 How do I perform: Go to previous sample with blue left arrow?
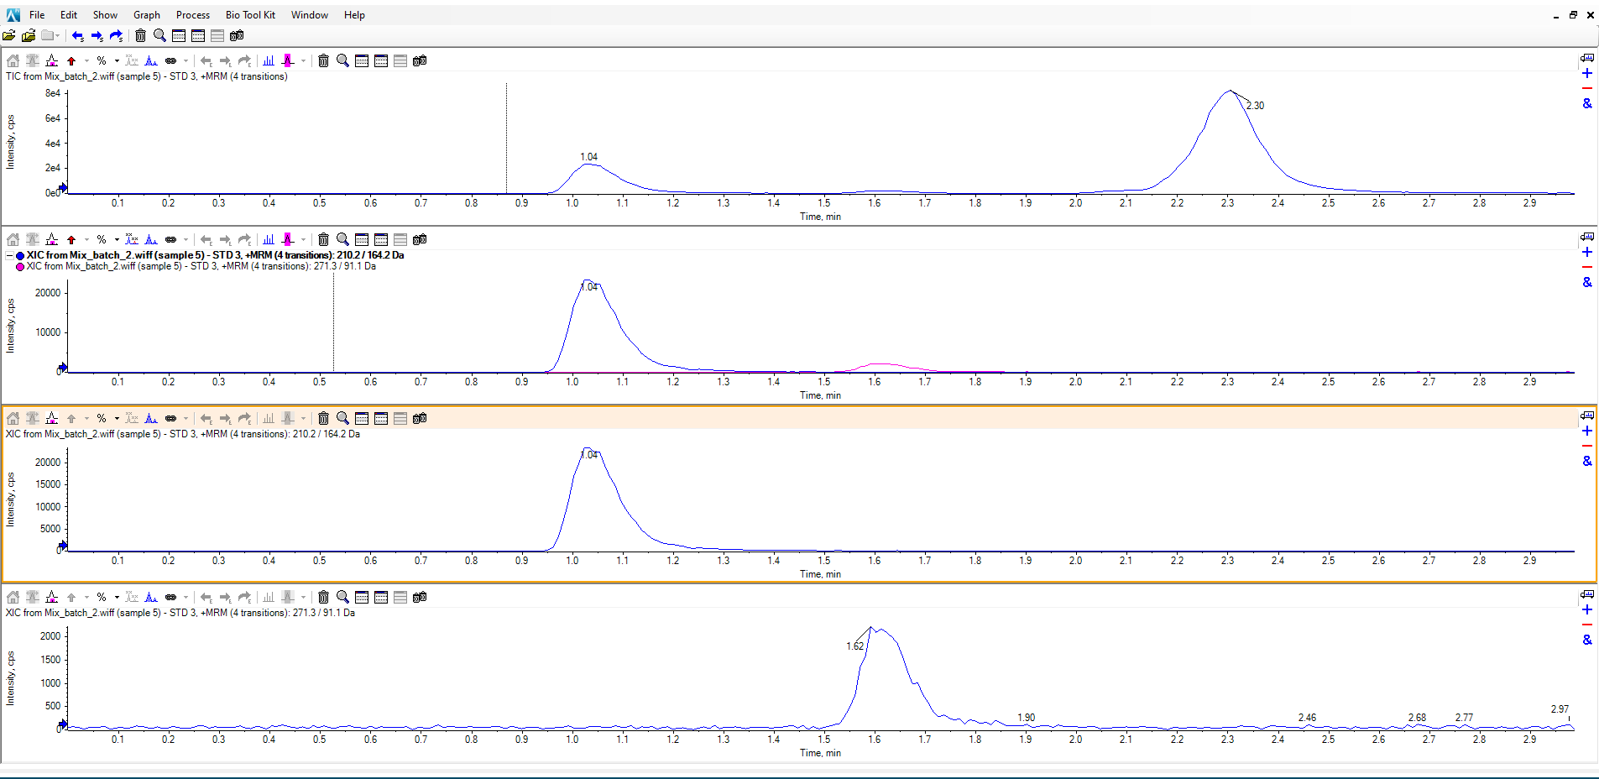78,35
